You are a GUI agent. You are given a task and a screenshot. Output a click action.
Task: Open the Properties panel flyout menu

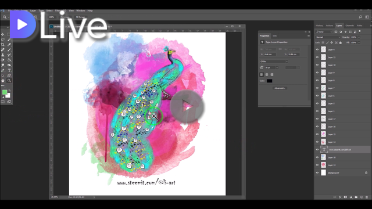tap(309, 36)
